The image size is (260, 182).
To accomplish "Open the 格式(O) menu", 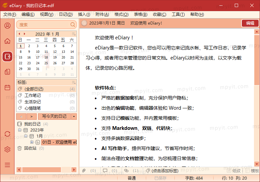I will click(121, 14).
